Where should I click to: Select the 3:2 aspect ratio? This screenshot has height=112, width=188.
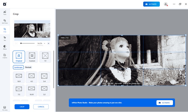coord(44,90)
